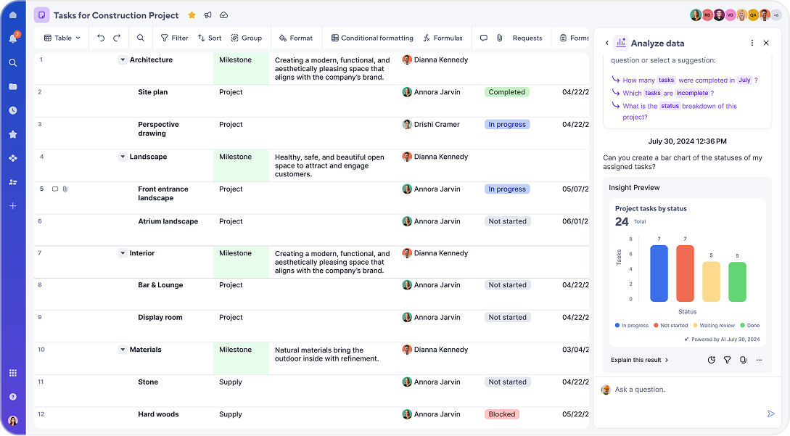Open the help question mark icon
Image resolution: width=790 pixels, height=436 pixels.
[13, 397]
